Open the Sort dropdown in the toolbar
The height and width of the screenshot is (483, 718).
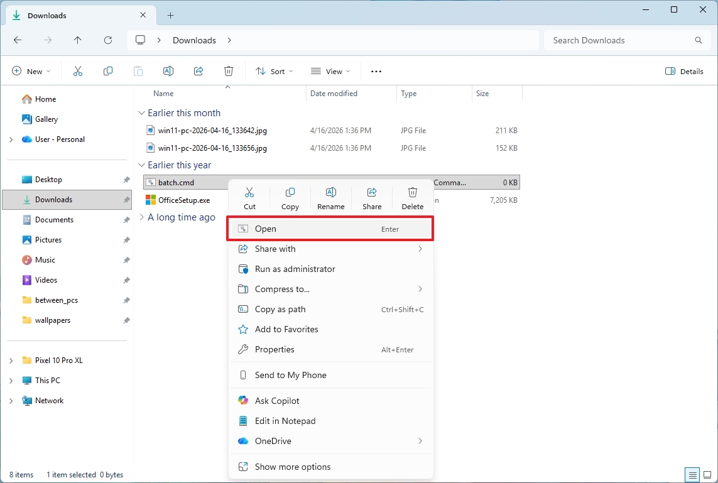[274, 71]
